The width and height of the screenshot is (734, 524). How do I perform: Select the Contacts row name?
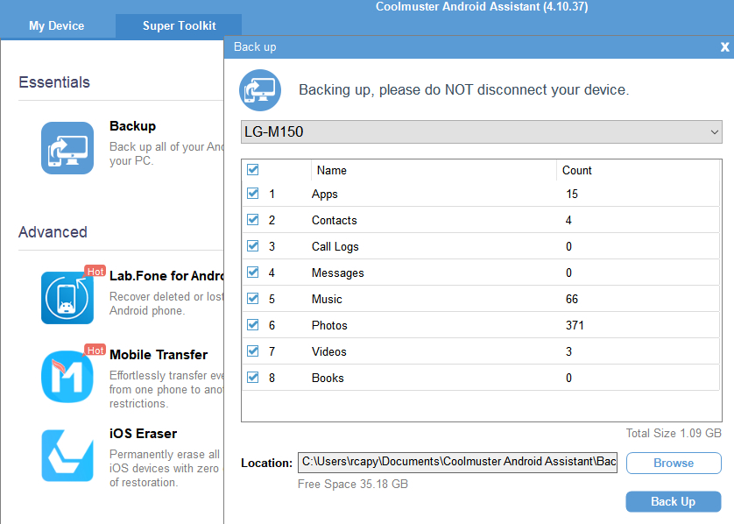coord(335,220)
